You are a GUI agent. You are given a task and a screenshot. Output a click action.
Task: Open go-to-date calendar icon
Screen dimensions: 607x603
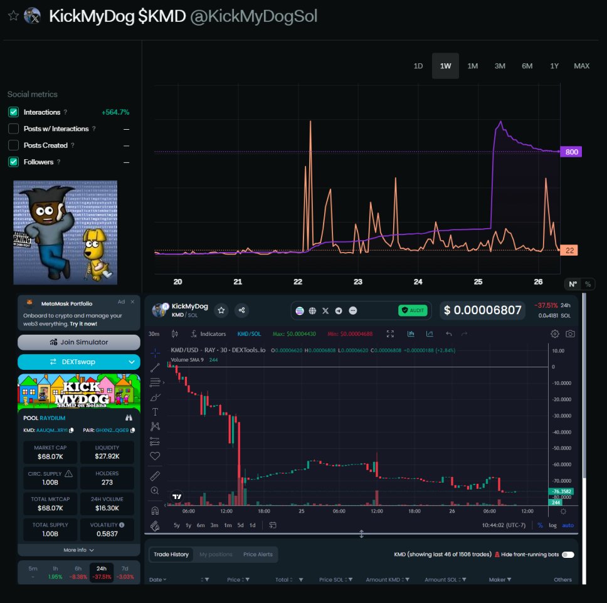(273, 525)
